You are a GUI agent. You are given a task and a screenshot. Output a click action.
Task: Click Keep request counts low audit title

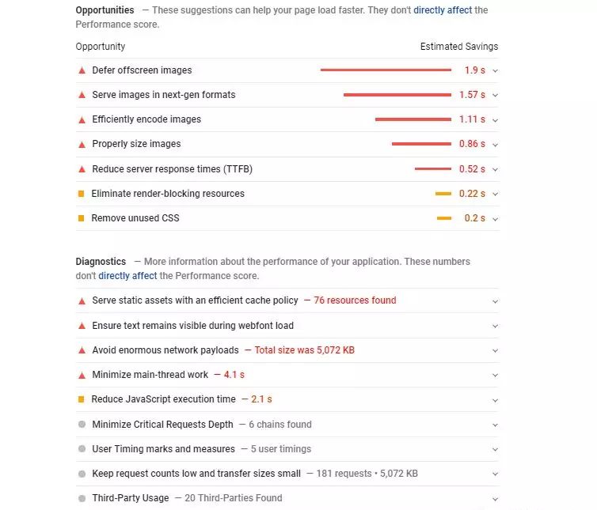click(196, 474)
